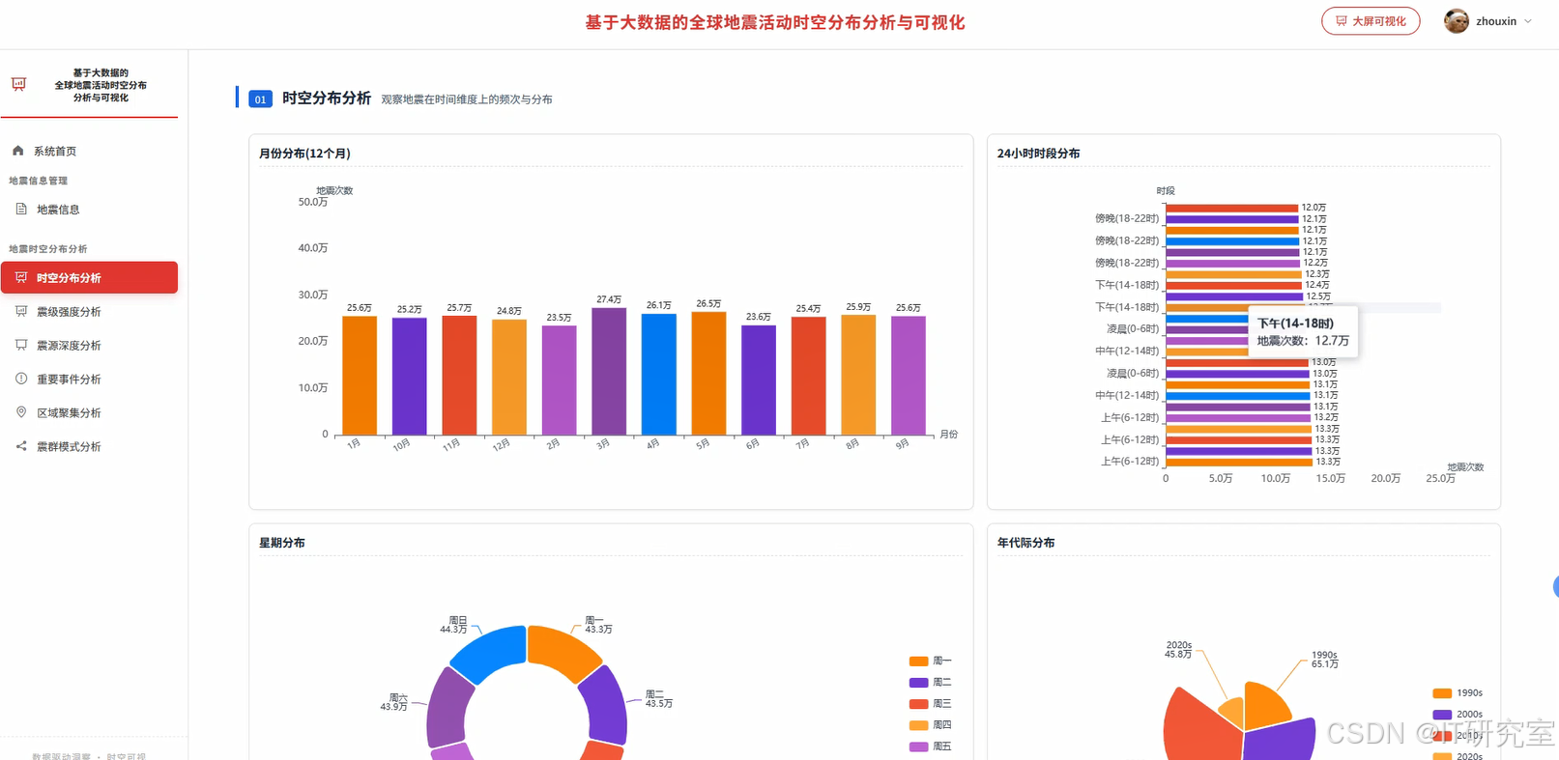The image size is (1559, 760).
Task: Click the tooltip text 地震次数: 12.7万
Action: [x=1303, y=341]
